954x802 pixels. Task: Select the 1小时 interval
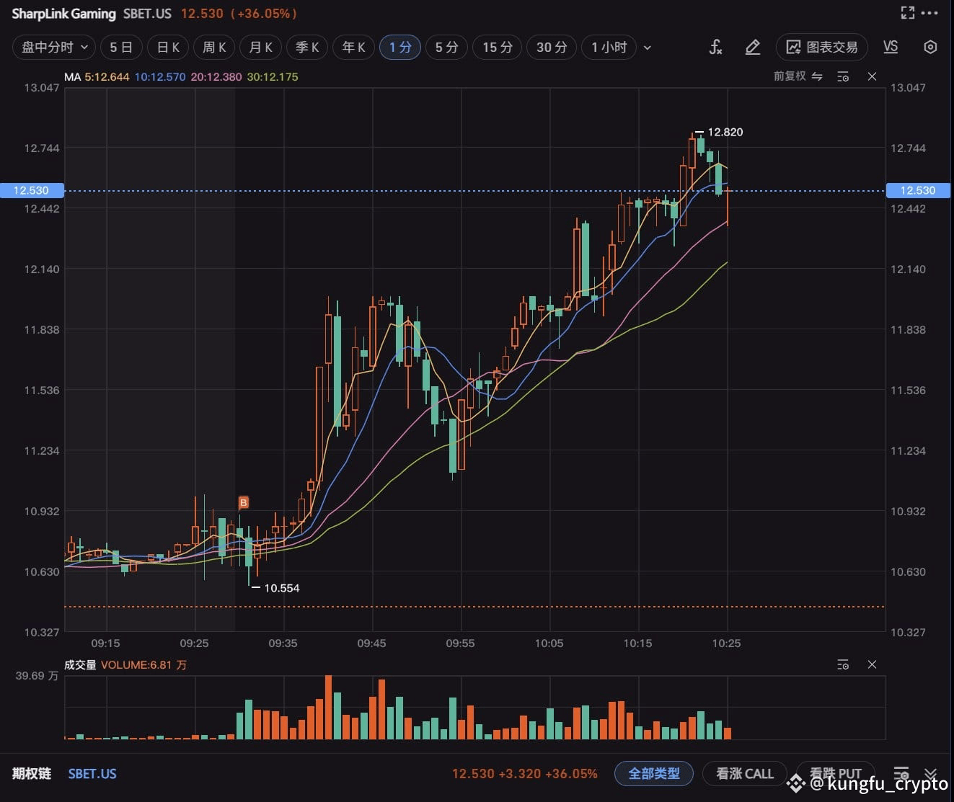pos(609,48)
